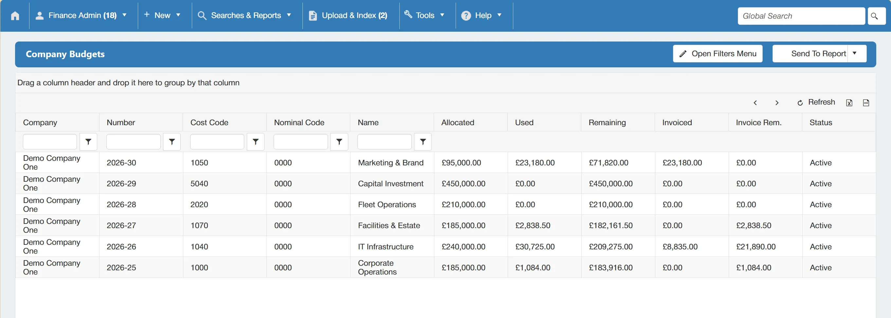The image size is (891, 318).
Task: Click the Name filter text box
Action: [384, 142]
